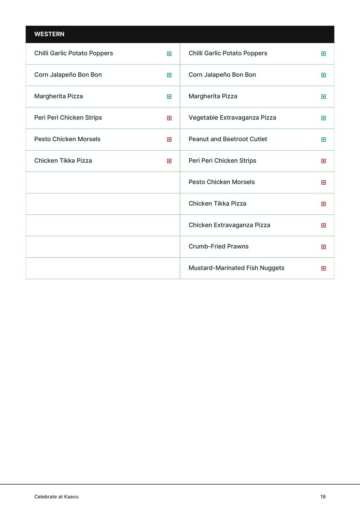
Task: Click the WESTERN section header
Action: pyautogui.click(x=49, y=34)
